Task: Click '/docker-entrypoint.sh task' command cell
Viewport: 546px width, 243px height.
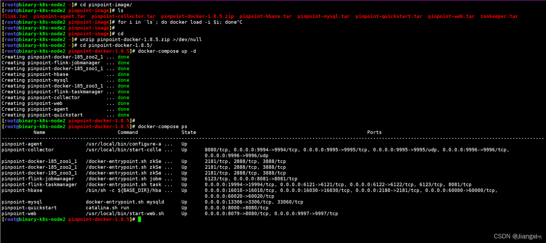Action: (129, 185)
